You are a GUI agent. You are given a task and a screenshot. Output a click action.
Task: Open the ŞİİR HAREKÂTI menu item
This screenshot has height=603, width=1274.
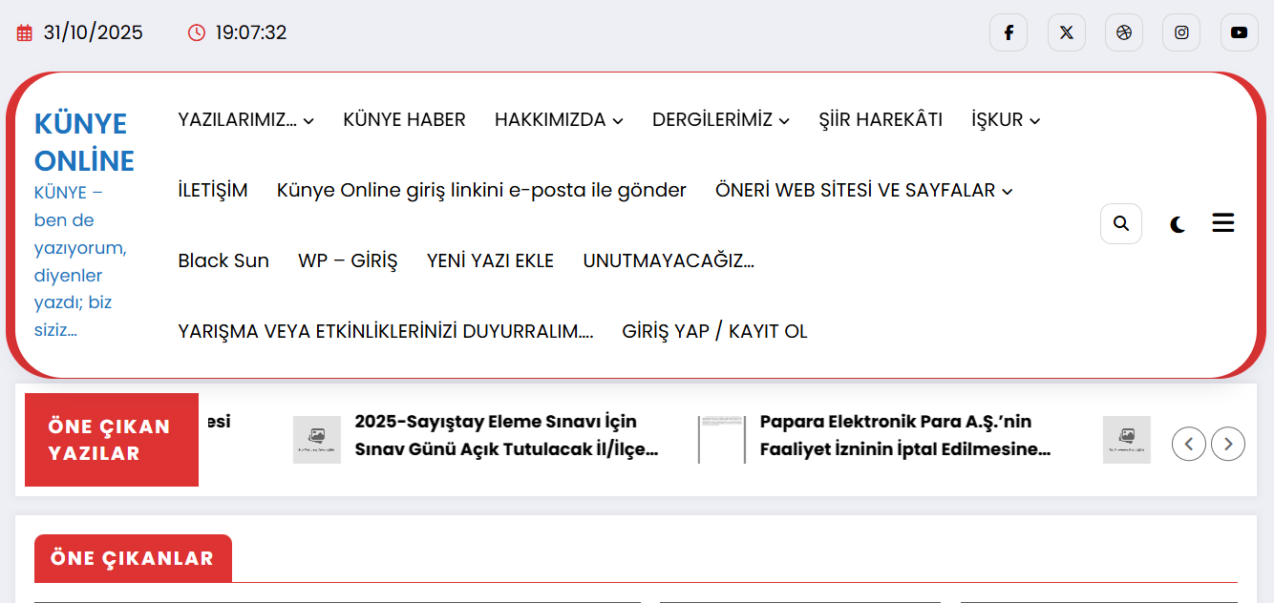(881, 119)
